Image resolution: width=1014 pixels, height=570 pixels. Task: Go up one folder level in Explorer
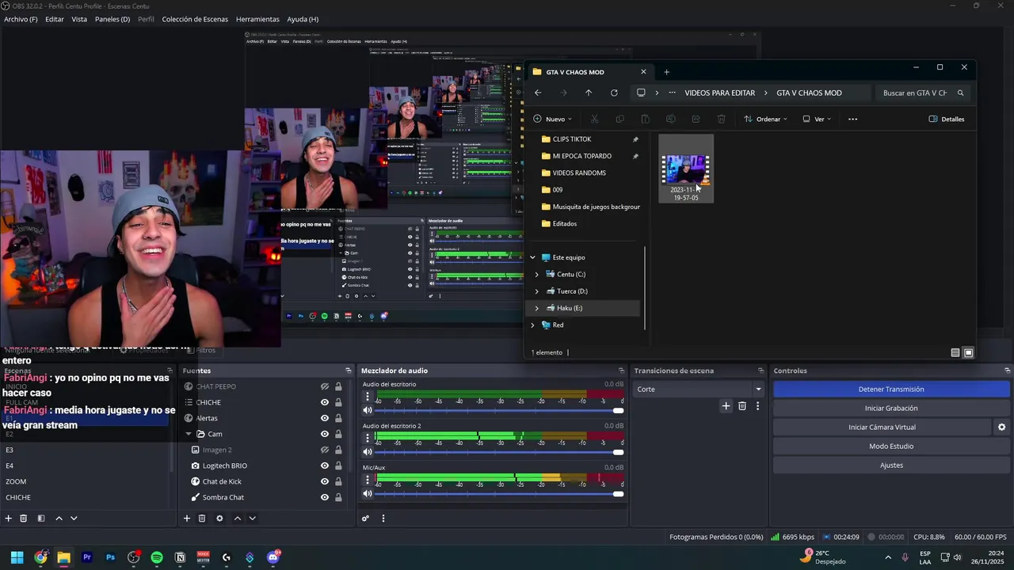[x=588, y=93]
